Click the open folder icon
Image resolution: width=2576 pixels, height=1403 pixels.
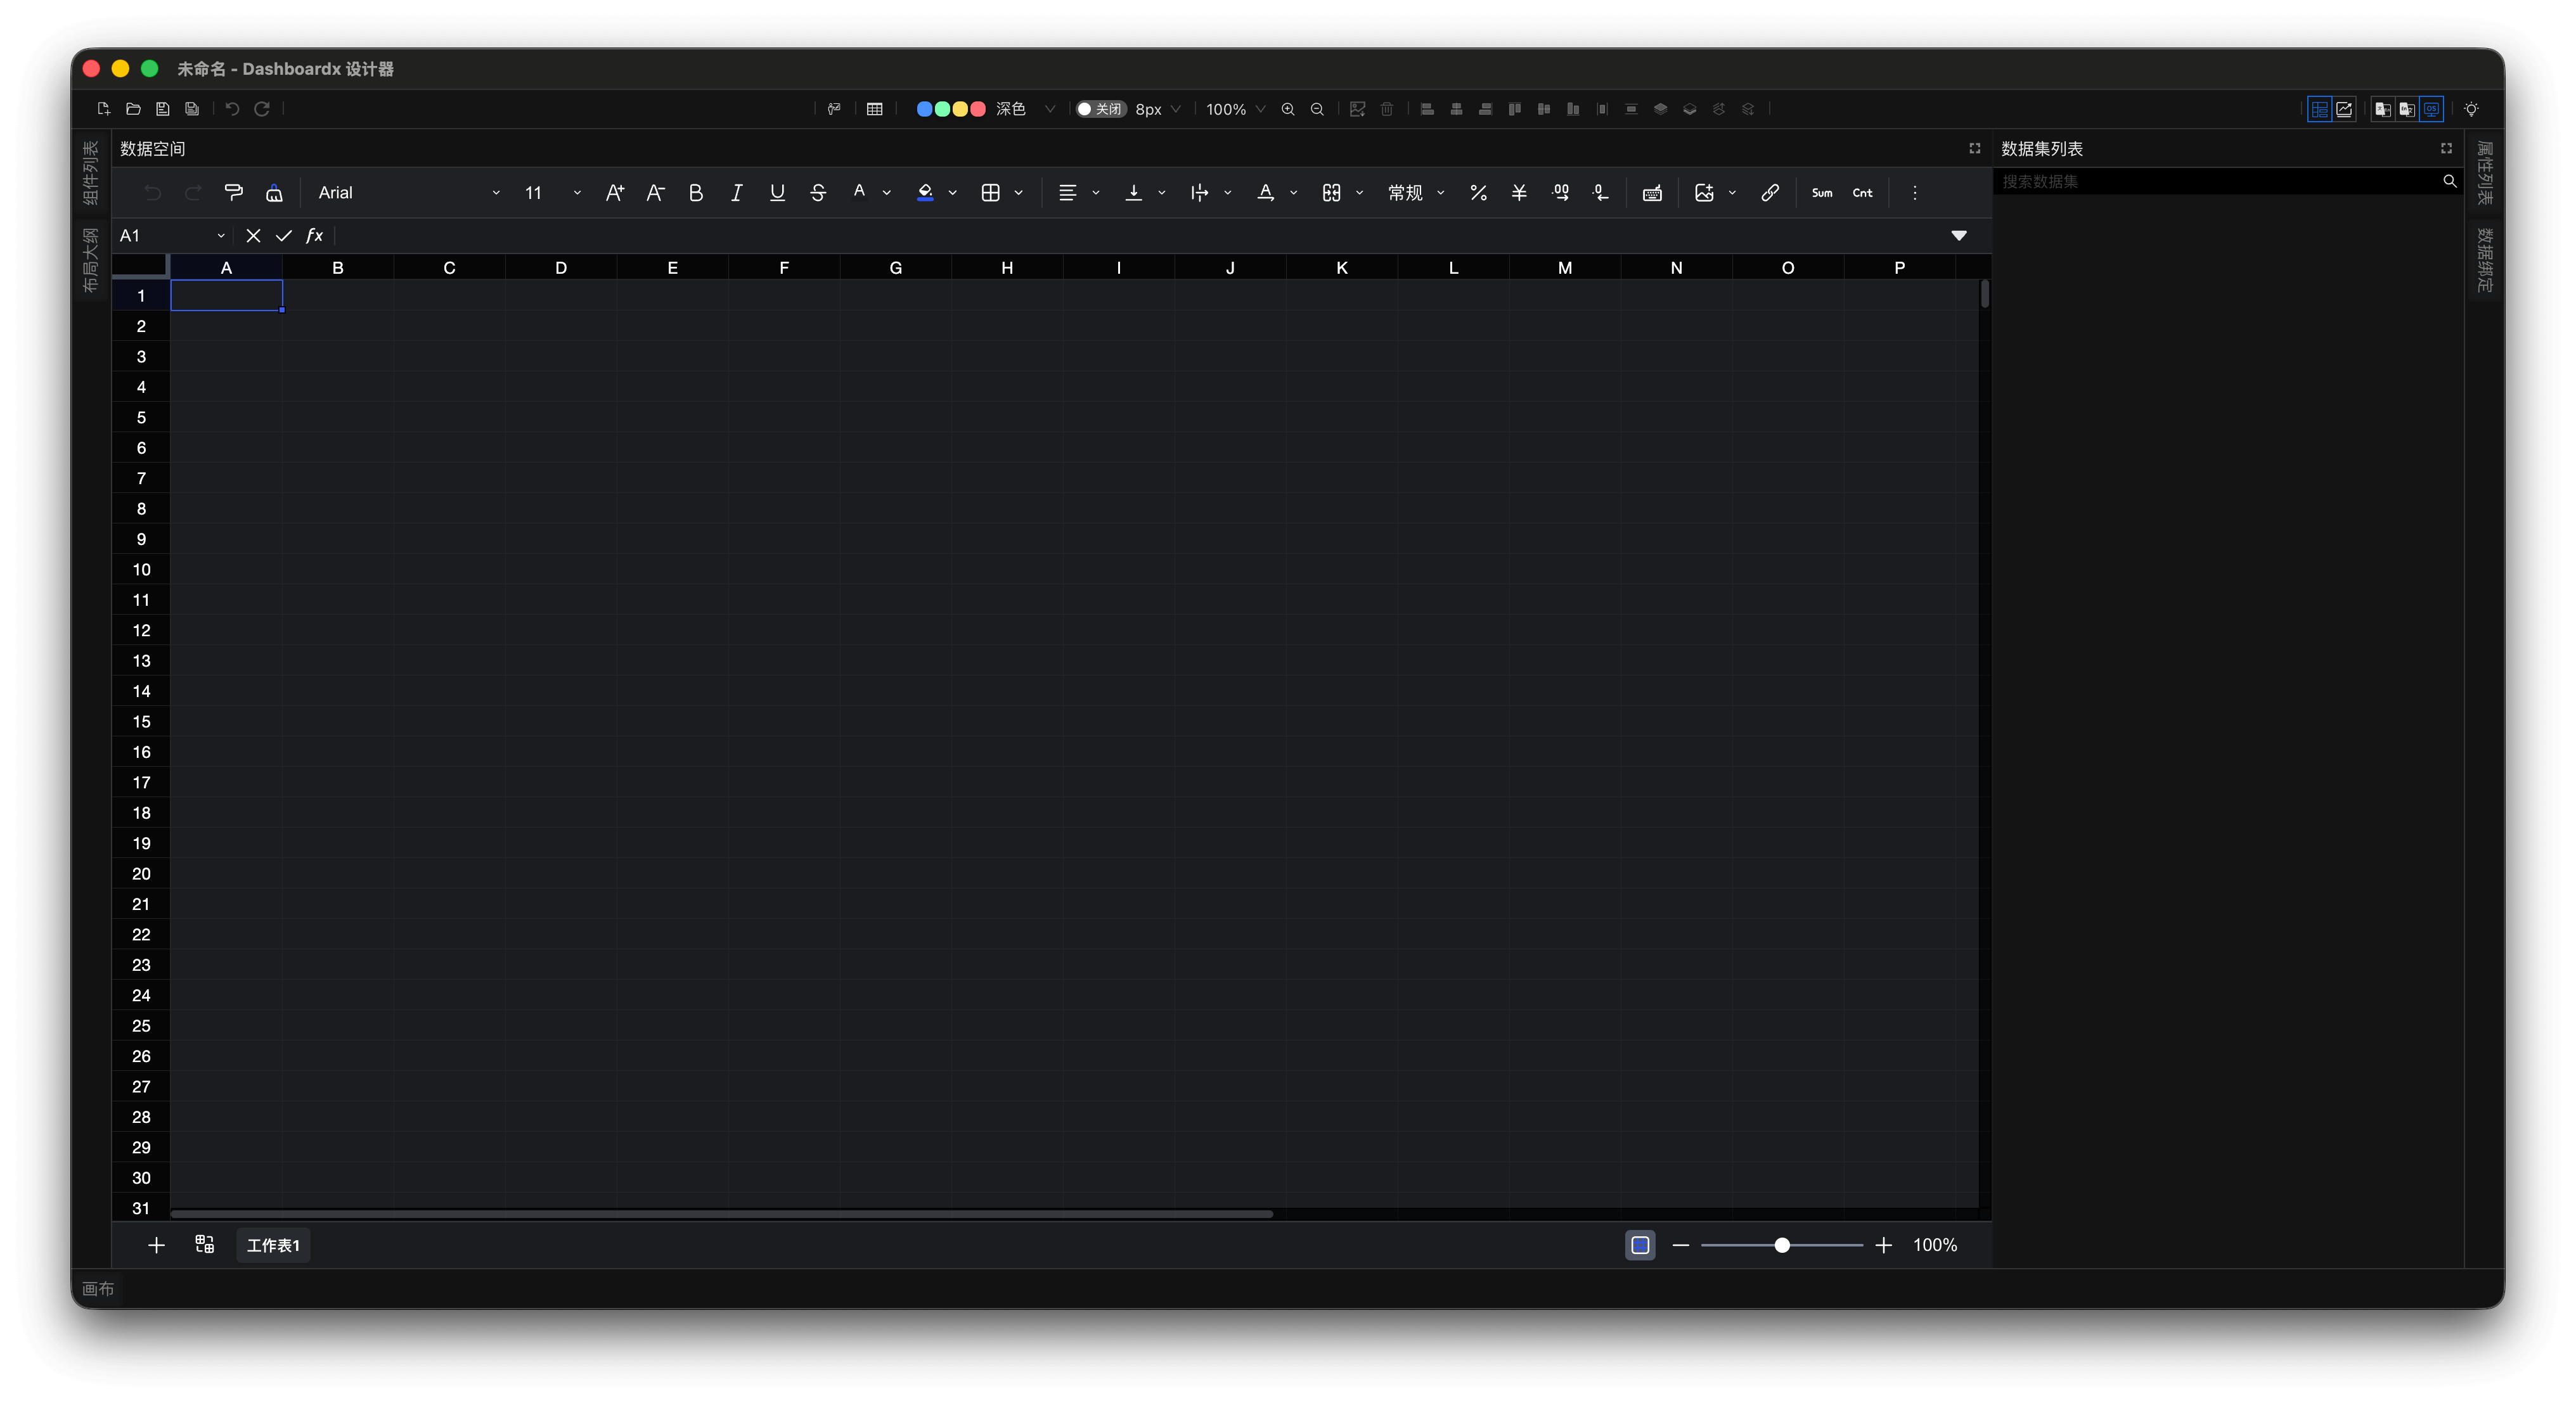(133, 109)
